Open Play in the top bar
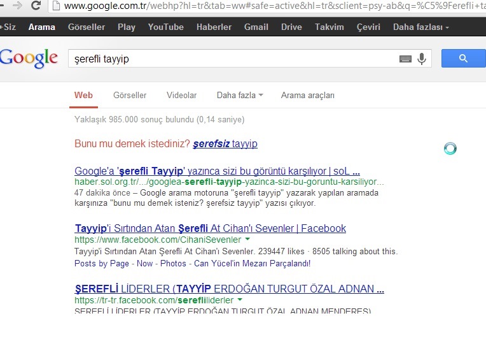 click(x=127, y=27)
